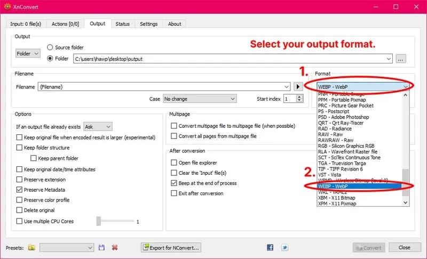Switch to the Input: 0 file(s) tab
Viewport: 427px width, 259px height.
pos(26,24)
